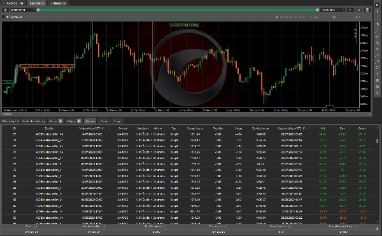
Task: Sort history table by Net column header
Action: pos(323,128)
